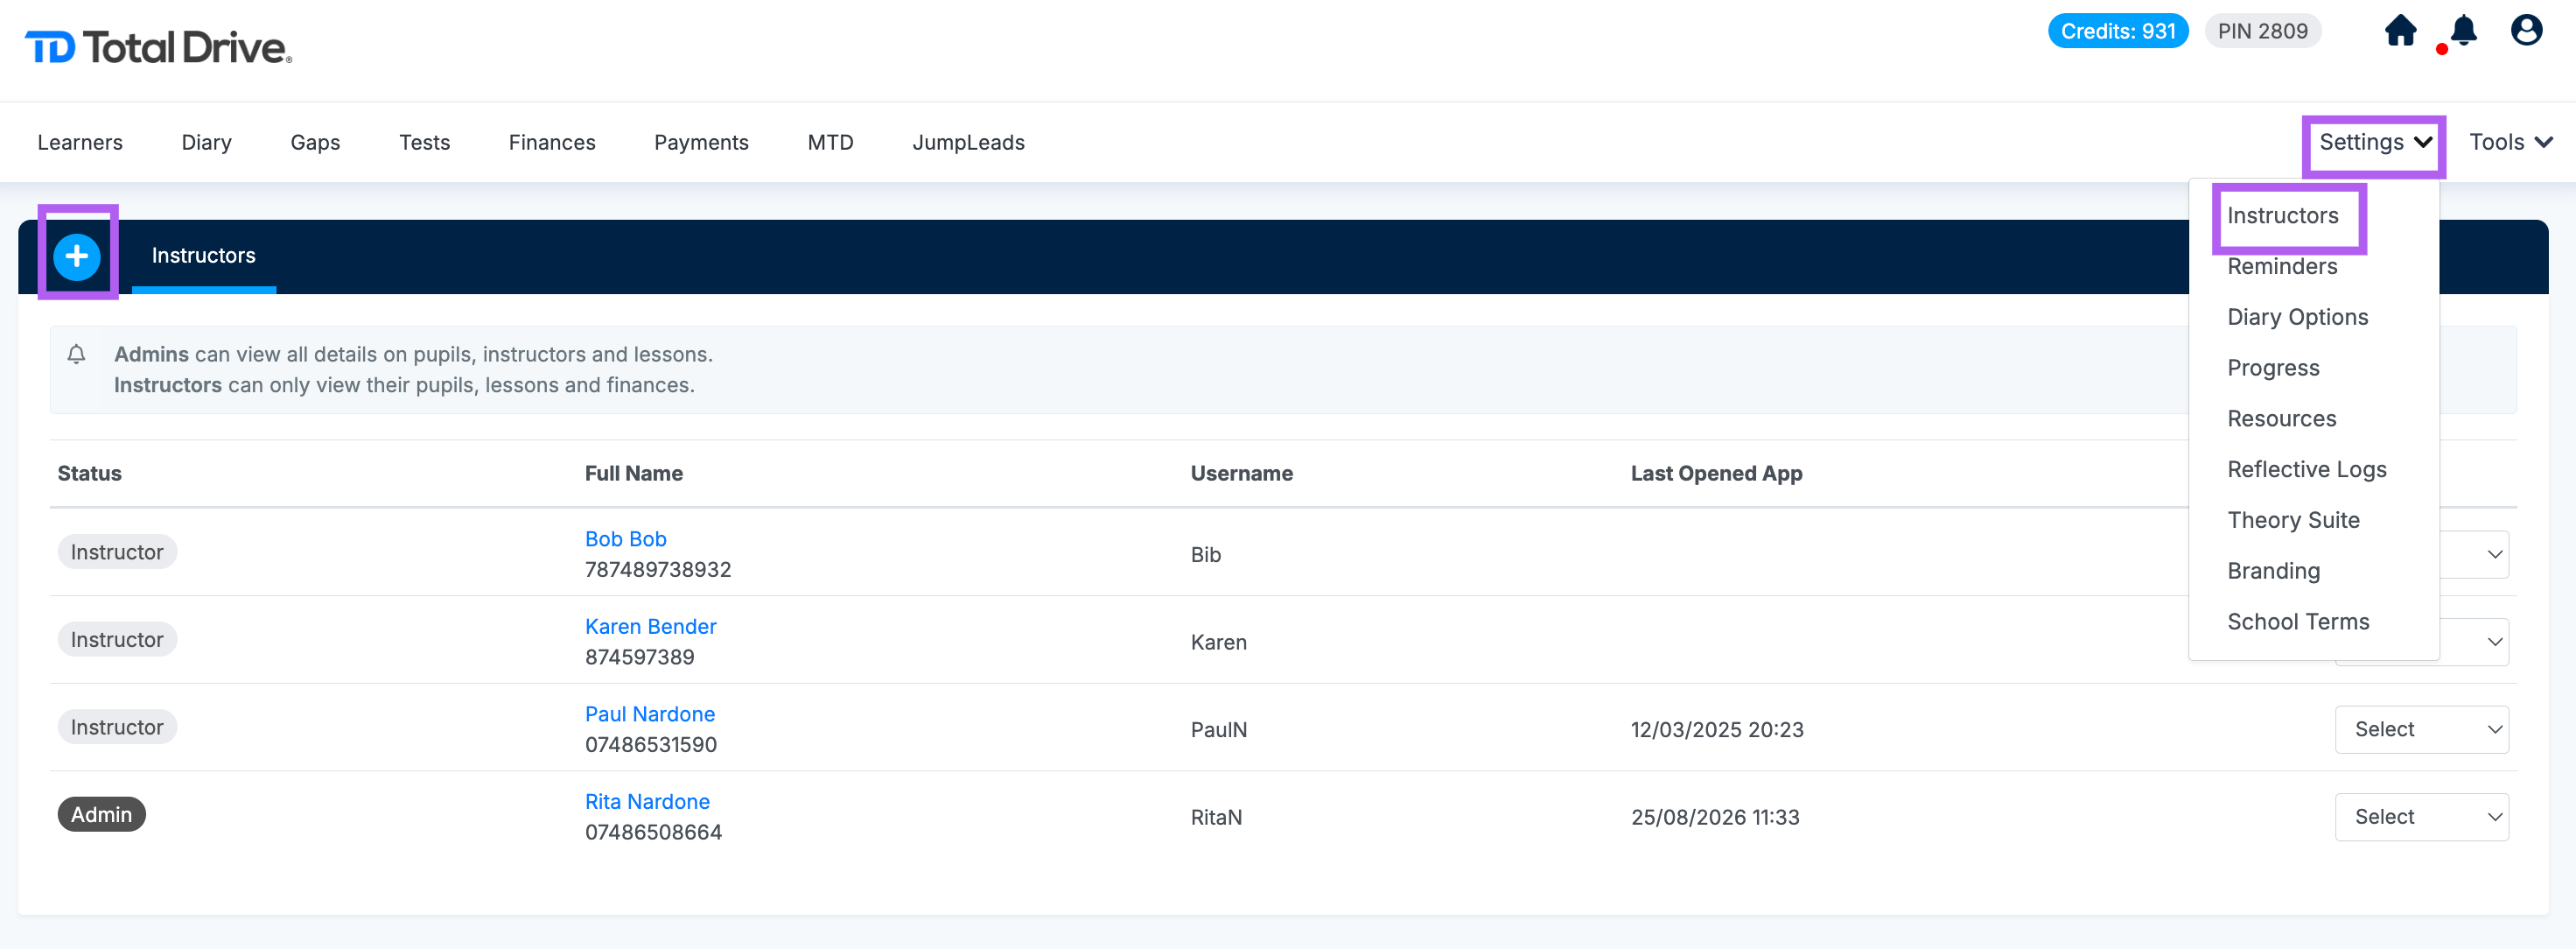Viewport: 2576px width, 949px height.
Task: Open Resources from the Settings menu
Action: point(2282,418)
